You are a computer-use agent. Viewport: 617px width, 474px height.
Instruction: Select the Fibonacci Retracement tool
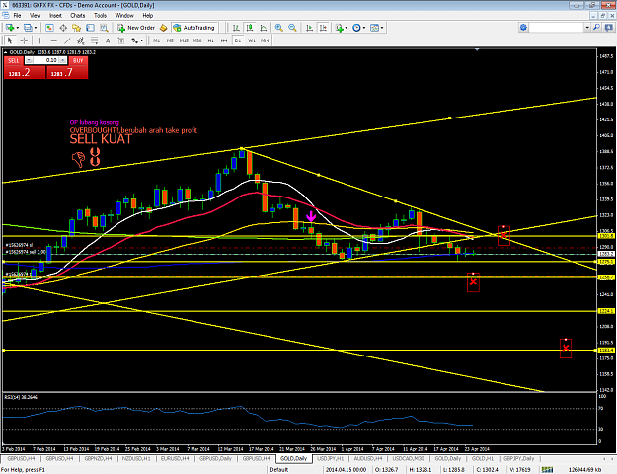(94, 40)
